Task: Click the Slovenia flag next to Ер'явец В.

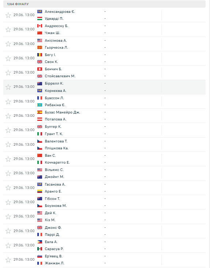Action: click(x=40, y=256)
